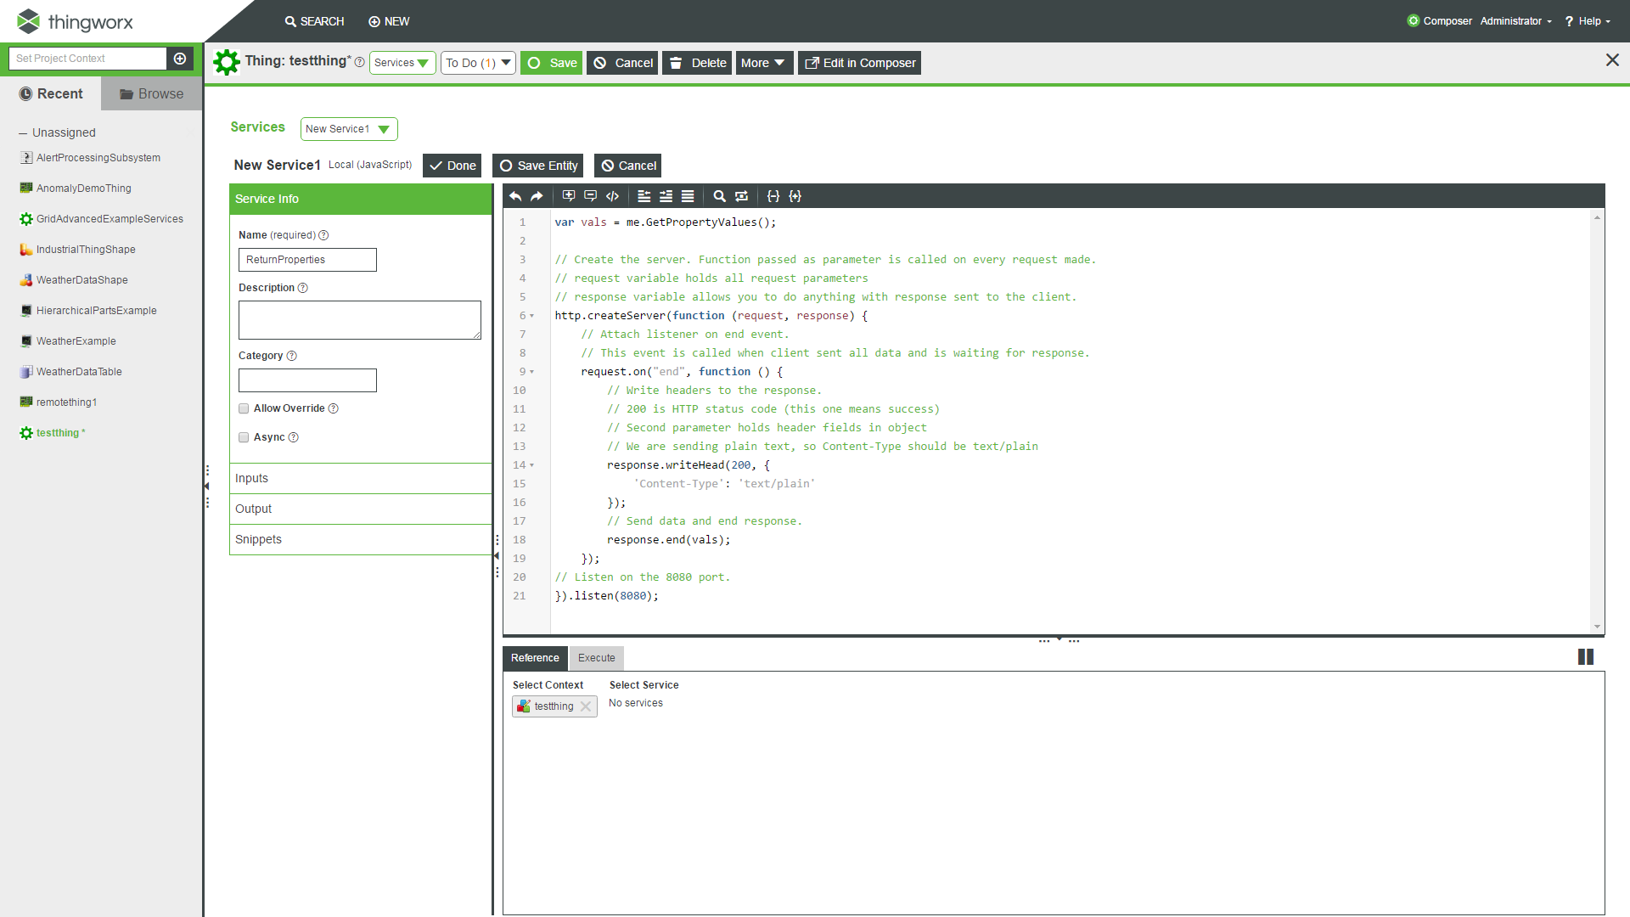Click the comment-plus icon in the editor toolbar
This screenshot has width=1630, height=917.
point(569,196)
